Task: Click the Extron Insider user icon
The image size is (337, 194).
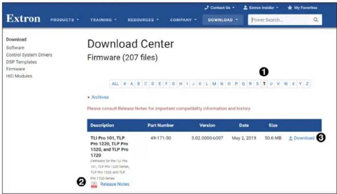Action: [245, 8]
